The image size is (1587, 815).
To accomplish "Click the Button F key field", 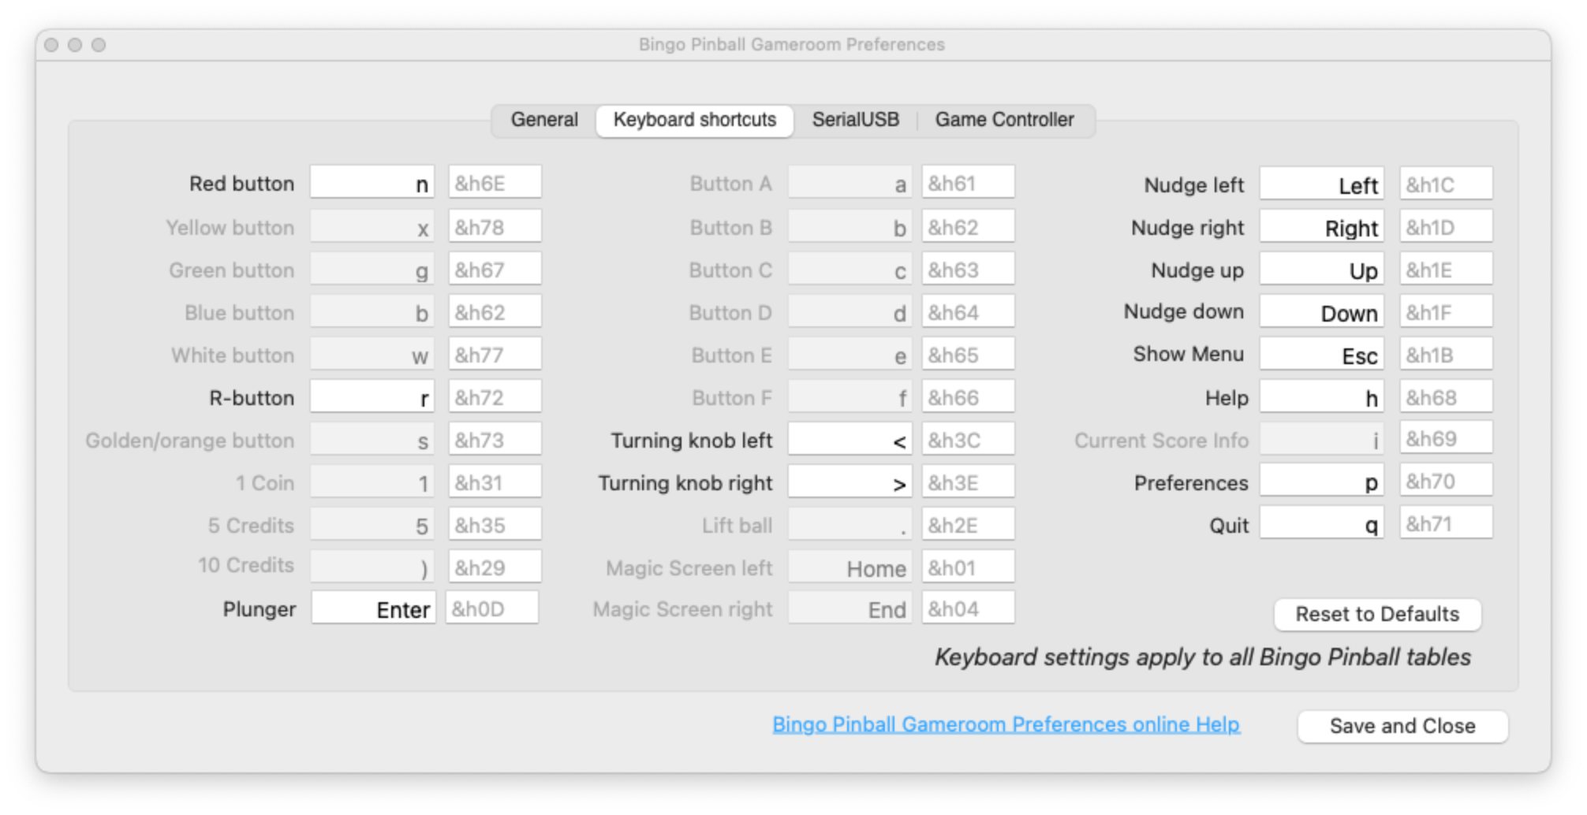I will point(850,396).
